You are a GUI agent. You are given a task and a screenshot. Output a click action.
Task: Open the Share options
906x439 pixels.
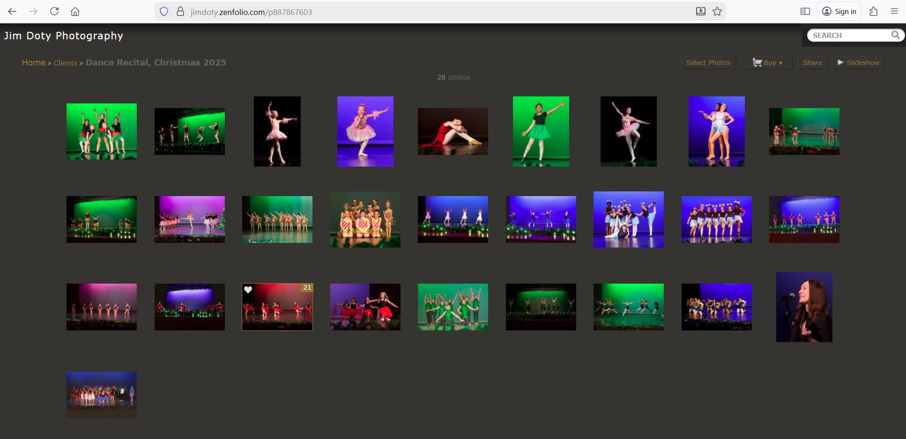[812, 63]
